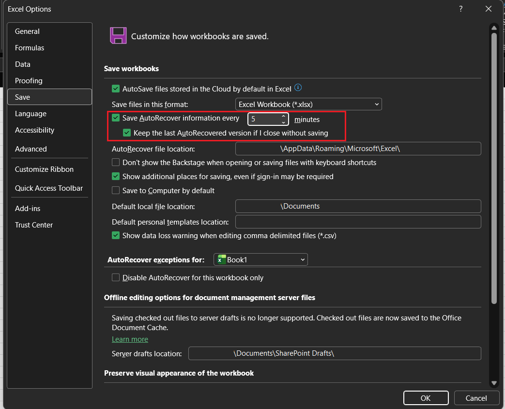
Task: Open the Save files in this format dropdown
Action: (x=308, y=105)
